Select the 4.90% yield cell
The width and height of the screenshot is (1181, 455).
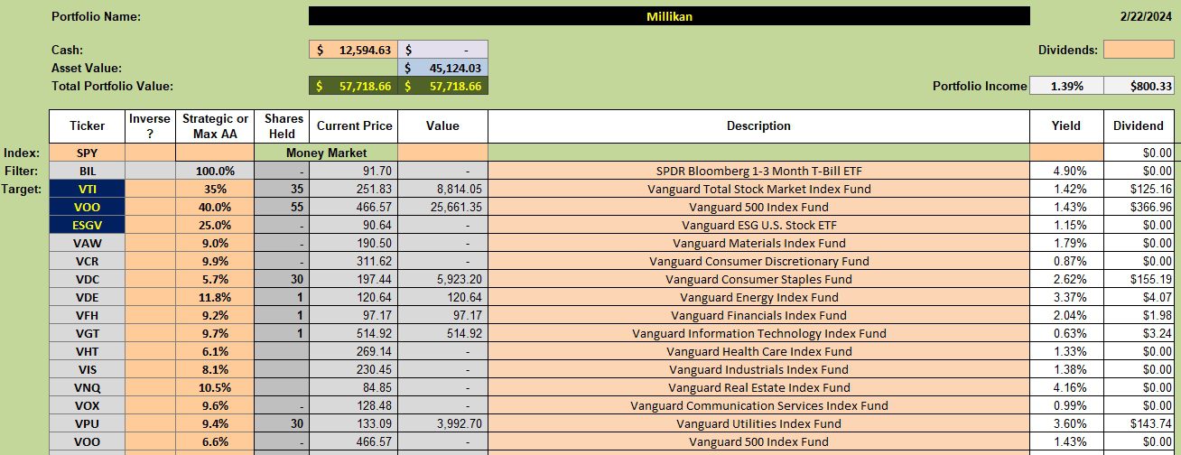[1066, 171]
